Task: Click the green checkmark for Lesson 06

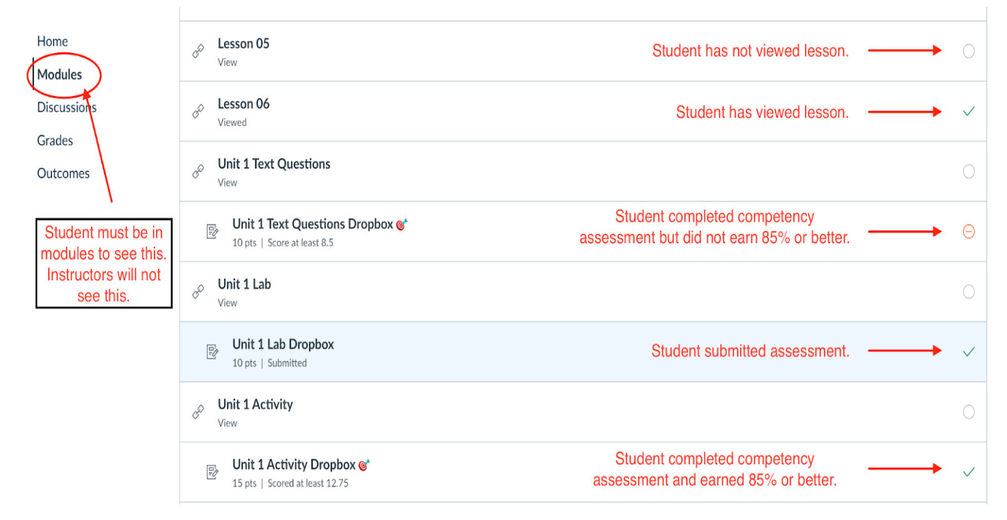Action: click(968, 112)
